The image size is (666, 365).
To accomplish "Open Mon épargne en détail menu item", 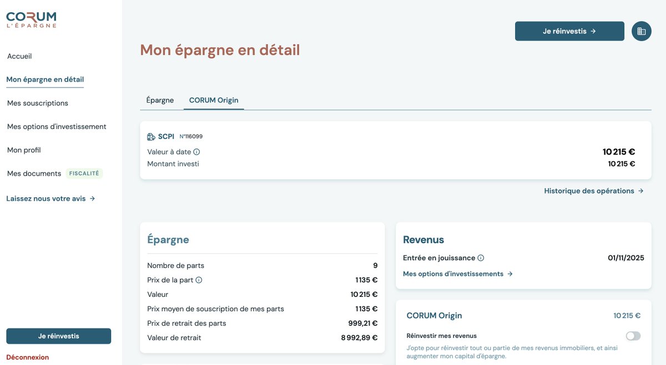I will [45, 79].
